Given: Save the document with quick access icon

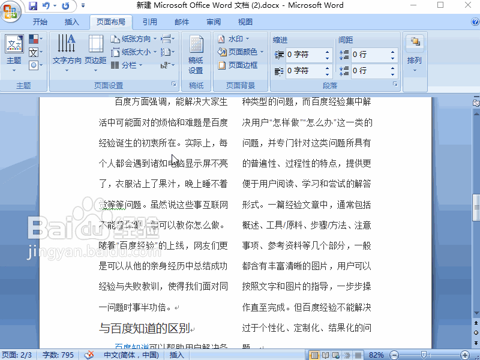Looking at the screenshot, I should (33, 5).
